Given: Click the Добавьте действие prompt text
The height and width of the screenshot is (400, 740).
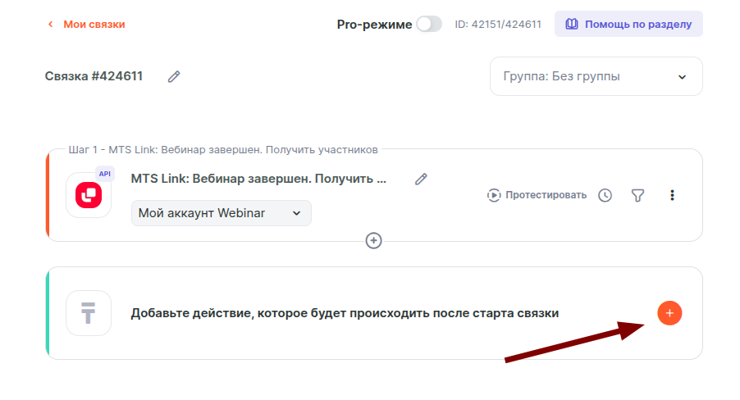Looking at the screenshot, I should pos(345,313).
